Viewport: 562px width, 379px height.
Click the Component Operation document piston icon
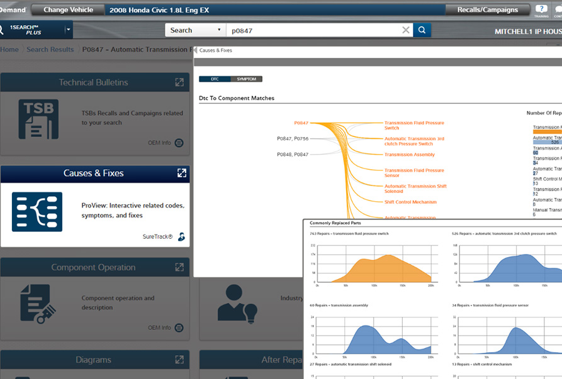[38, 304]
